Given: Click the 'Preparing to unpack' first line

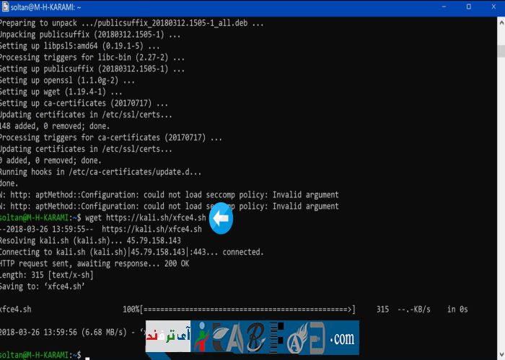Looking at the screenshot, I should [131, 22].
